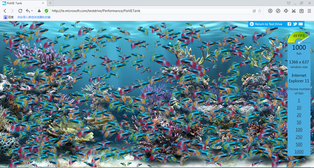Viewport: 314px width, 168px height.
Task: Click the 'Internet Explorer 11' text
Action: click(x=299, y=78)
